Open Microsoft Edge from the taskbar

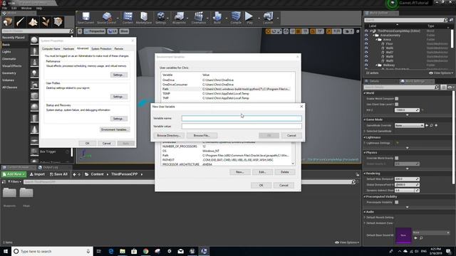pyautogui.click(x=111, y=251)
